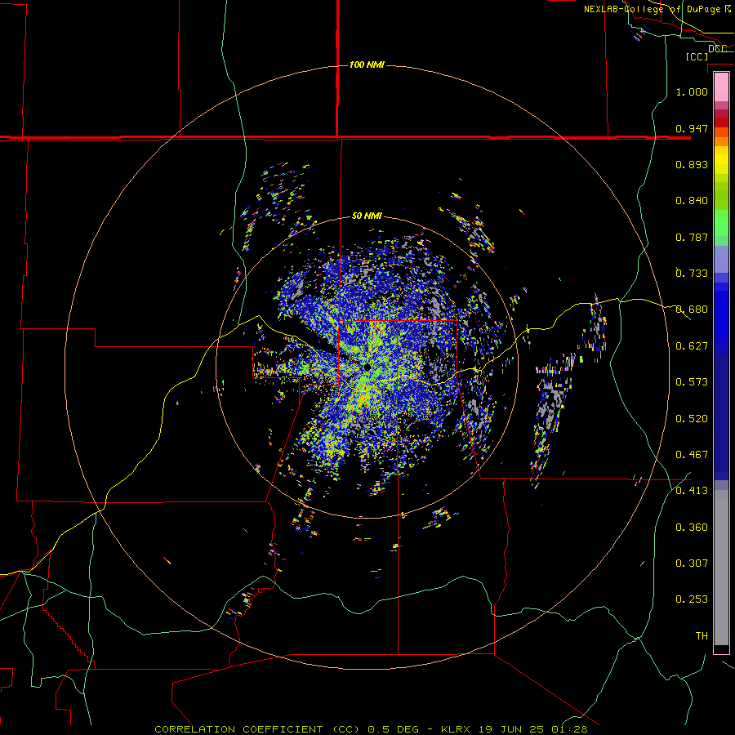The width and height of the screenshot is (735, 735).
Task: Click the 100 NMI range ring label
Action: (367, 65)
